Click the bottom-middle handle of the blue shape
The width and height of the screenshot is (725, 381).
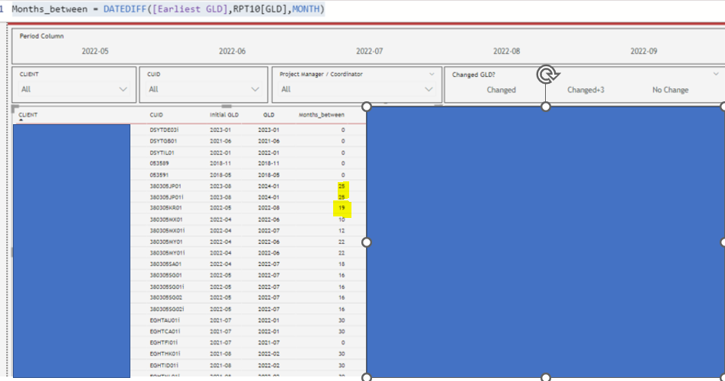tap(546, 378)
